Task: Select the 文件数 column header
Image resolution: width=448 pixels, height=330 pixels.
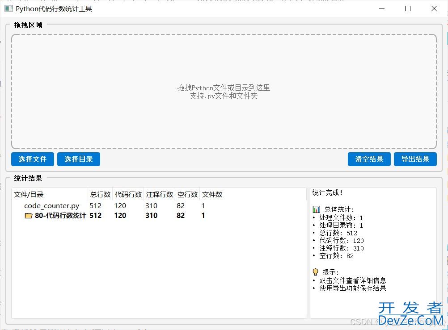Action: pyautogui.click(x=212, y=194)
